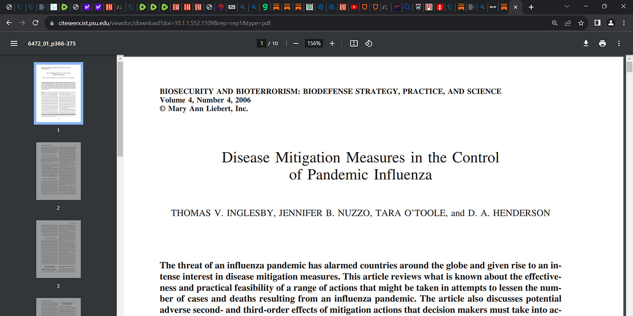The width and height of the screenshot is (633, 316).
Task: Open the Chrome profile avatar
Action: (x=611, y=23)
